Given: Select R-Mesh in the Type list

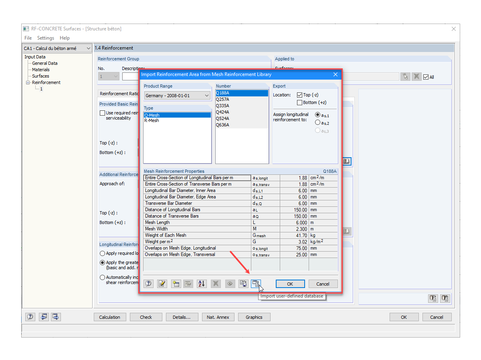Looking at the screenshot, I should point(177,120).
